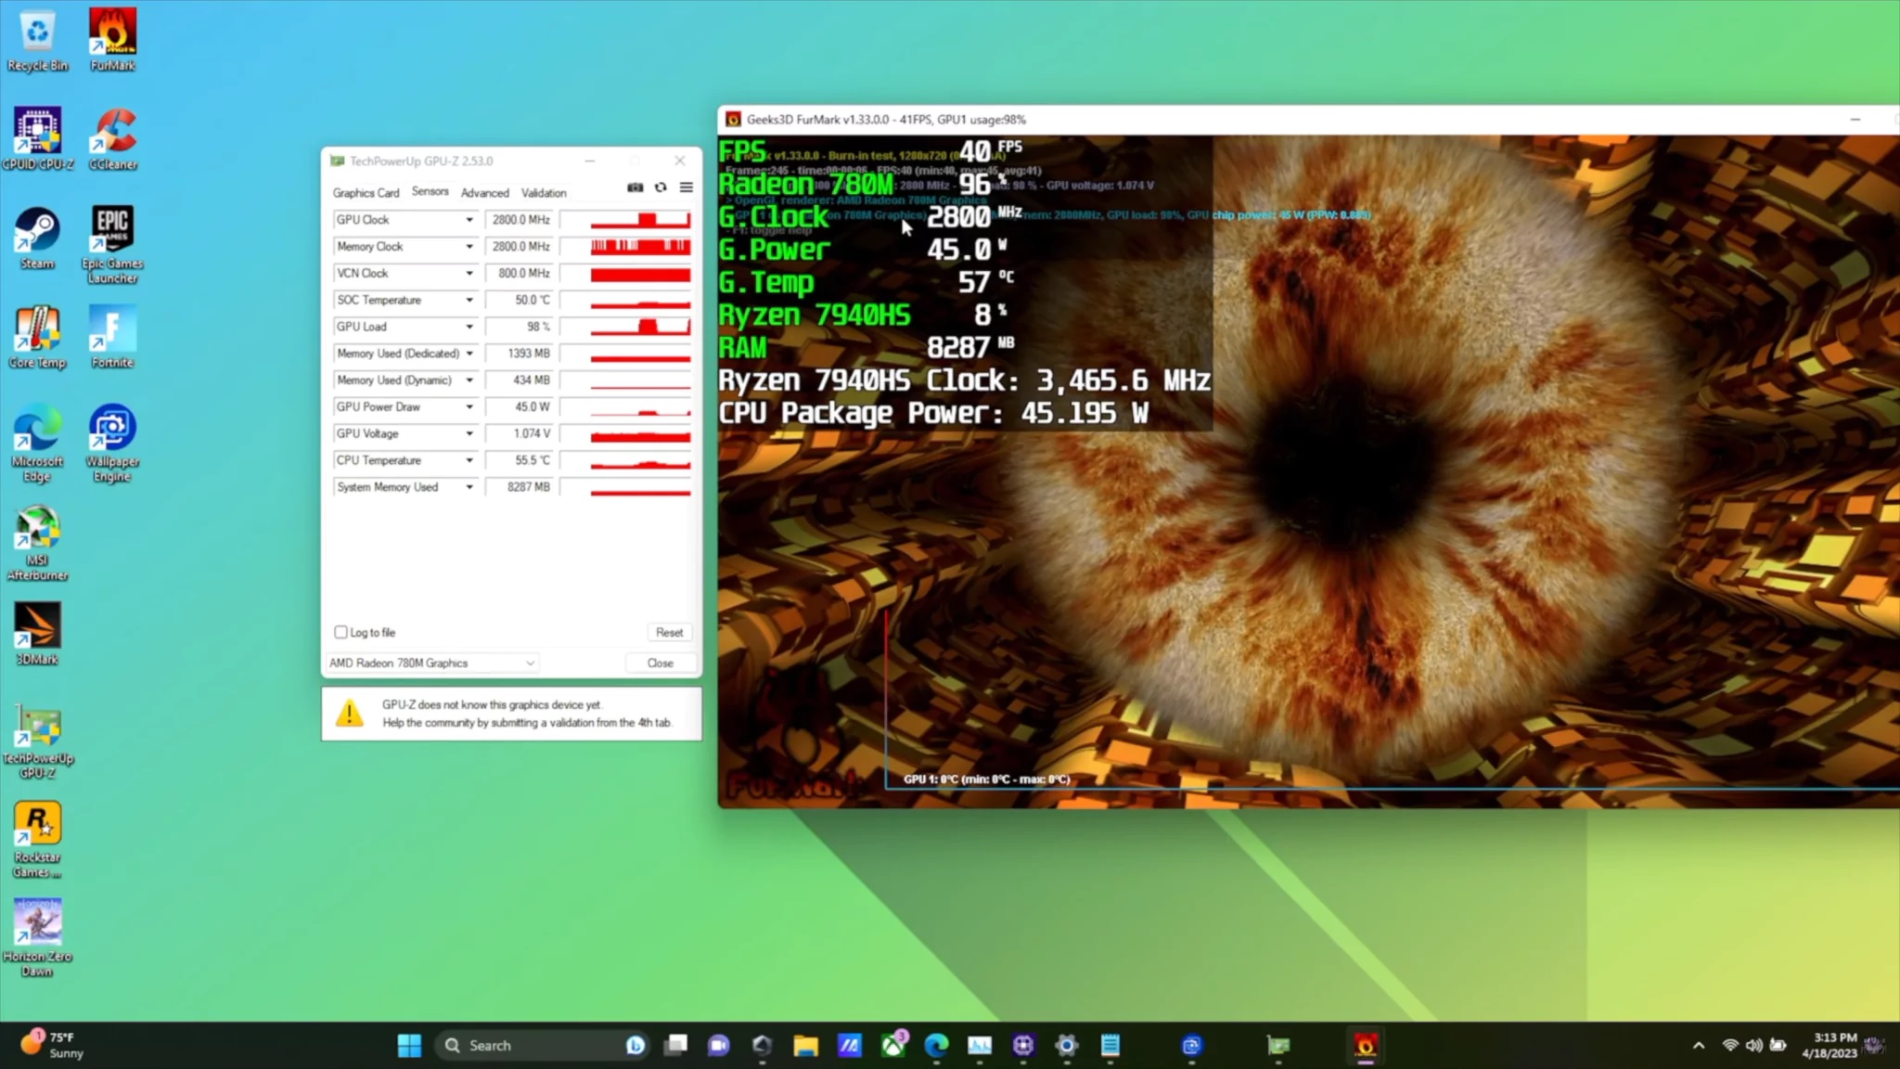This screenshot has height=1069, width=1900.
Task: Switch to the Graphics Card tab
Action: [x=366, y=193]
